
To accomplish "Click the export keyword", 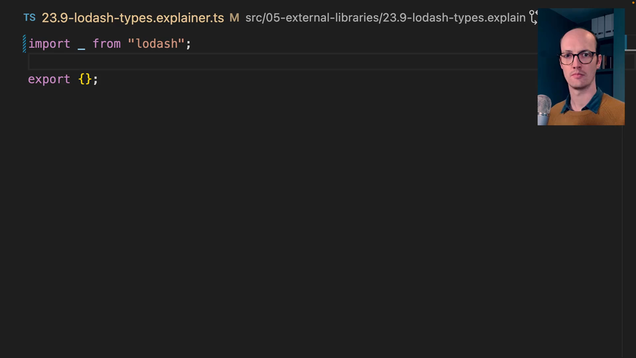I will tap(49, 80).
